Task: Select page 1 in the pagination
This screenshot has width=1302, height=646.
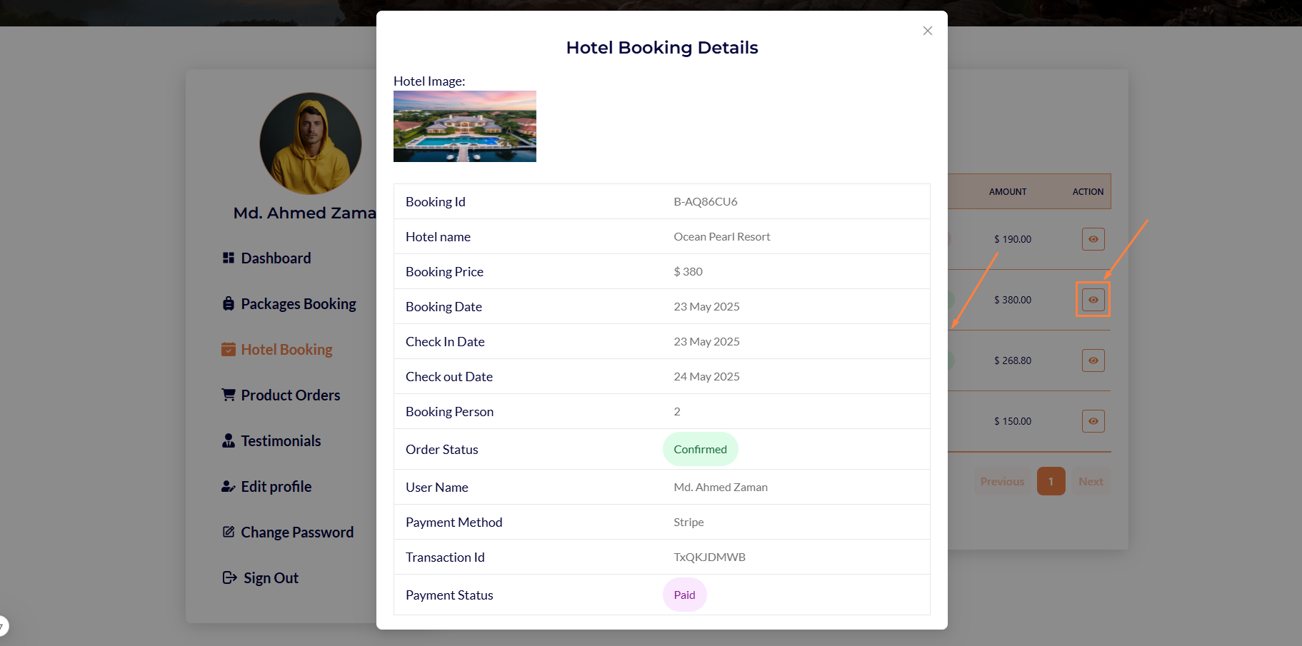Action: (x=1051, y=481)
